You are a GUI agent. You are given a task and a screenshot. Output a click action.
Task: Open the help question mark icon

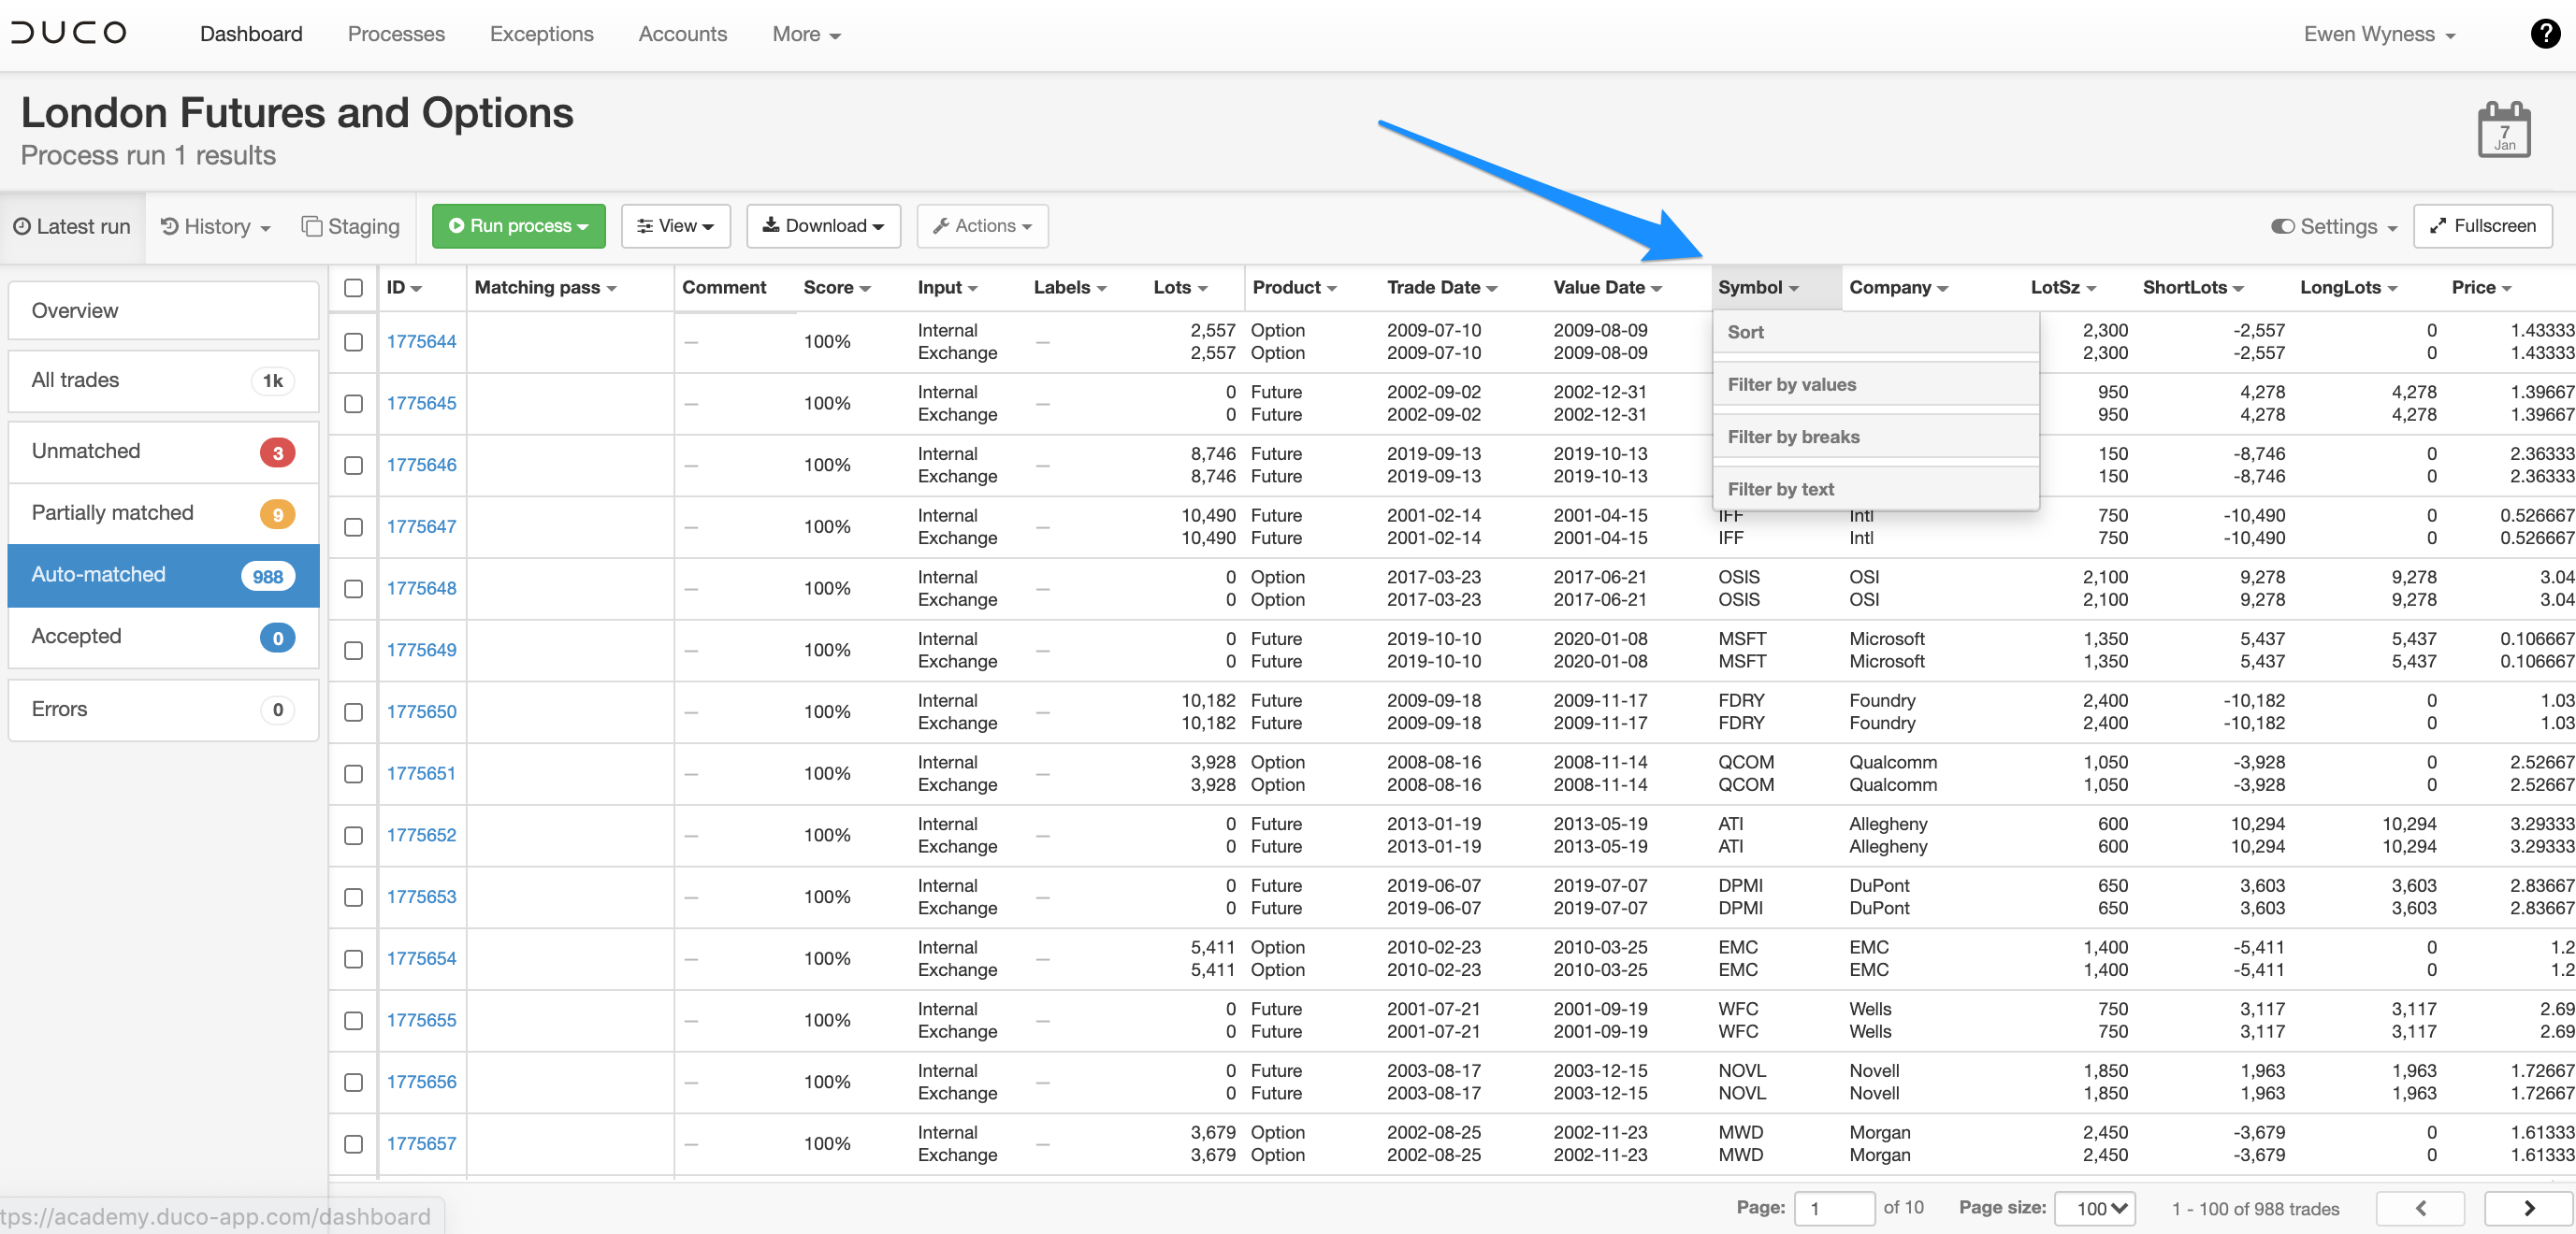click(x=2544, y=34)
